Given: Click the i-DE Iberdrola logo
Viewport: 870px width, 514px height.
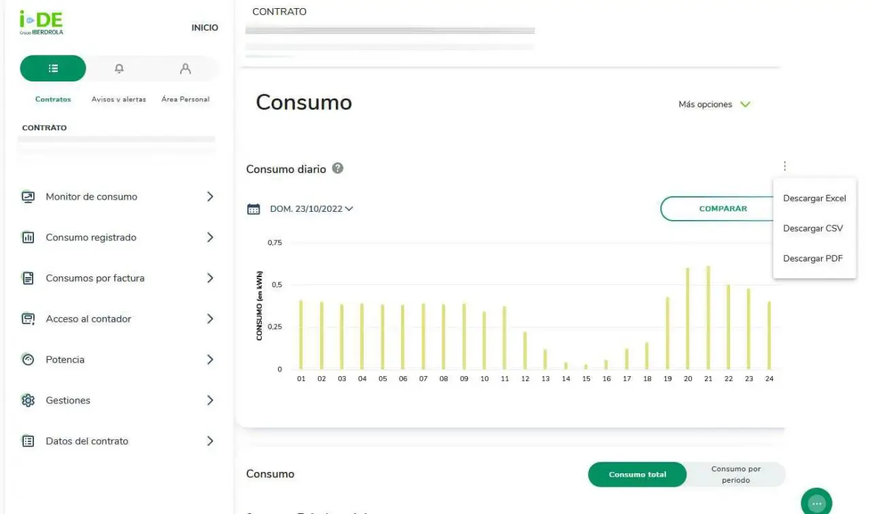Looking at the screenshot, I should point(41,23).
